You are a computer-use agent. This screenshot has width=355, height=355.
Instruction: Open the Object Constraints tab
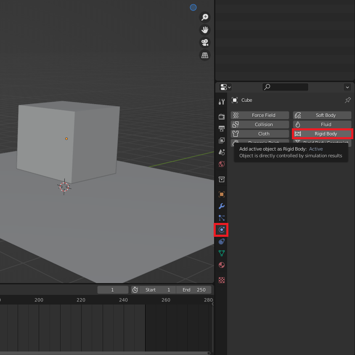pyautogui.click(x=221, y=241)
